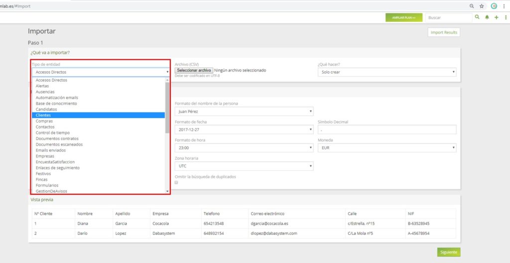Click the Símbolo Decimal input field
This screenshot has width=510, height=263.
click(x=386, y=130)
